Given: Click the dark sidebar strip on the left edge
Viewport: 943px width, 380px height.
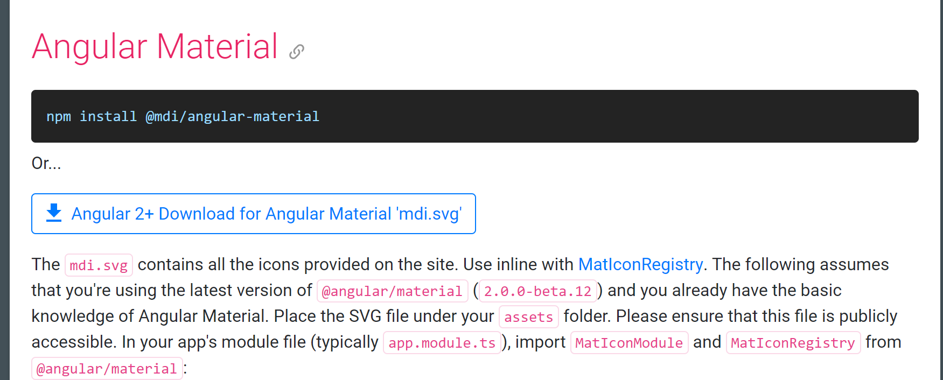Looking at the screenshot, I should point(4,190).
